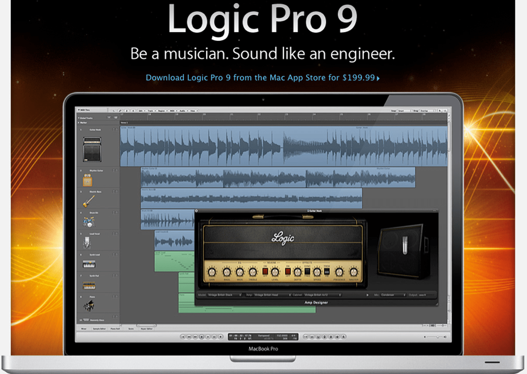The width and height of the screenshot is (527, 374).
Task: Select the Electric Bass guitar icon
Action: click(88, 201)
